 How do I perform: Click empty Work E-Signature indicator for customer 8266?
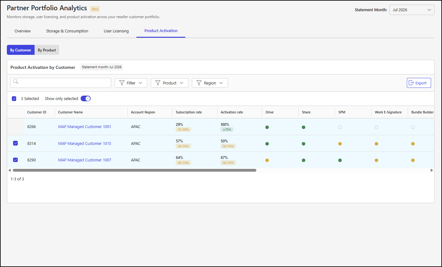[x=376, y=127]
